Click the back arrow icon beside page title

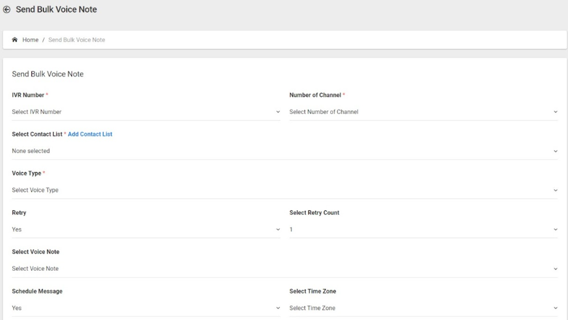click(7, 9)
